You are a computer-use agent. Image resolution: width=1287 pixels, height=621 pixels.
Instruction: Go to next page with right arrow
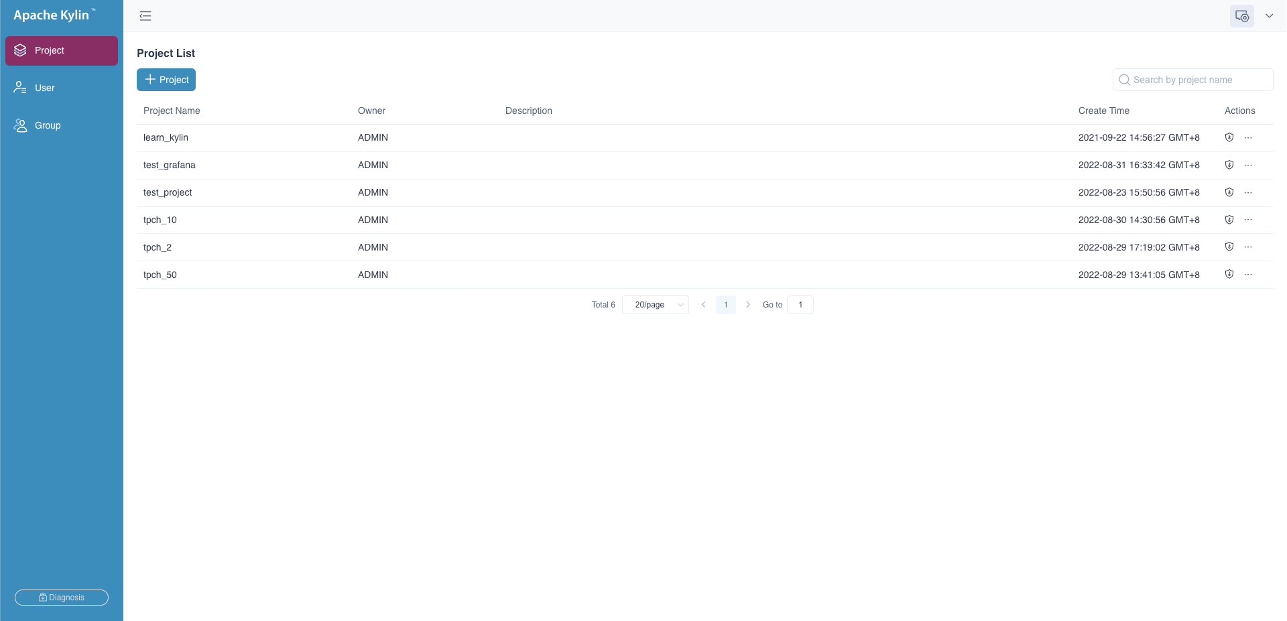coord(748,305)
